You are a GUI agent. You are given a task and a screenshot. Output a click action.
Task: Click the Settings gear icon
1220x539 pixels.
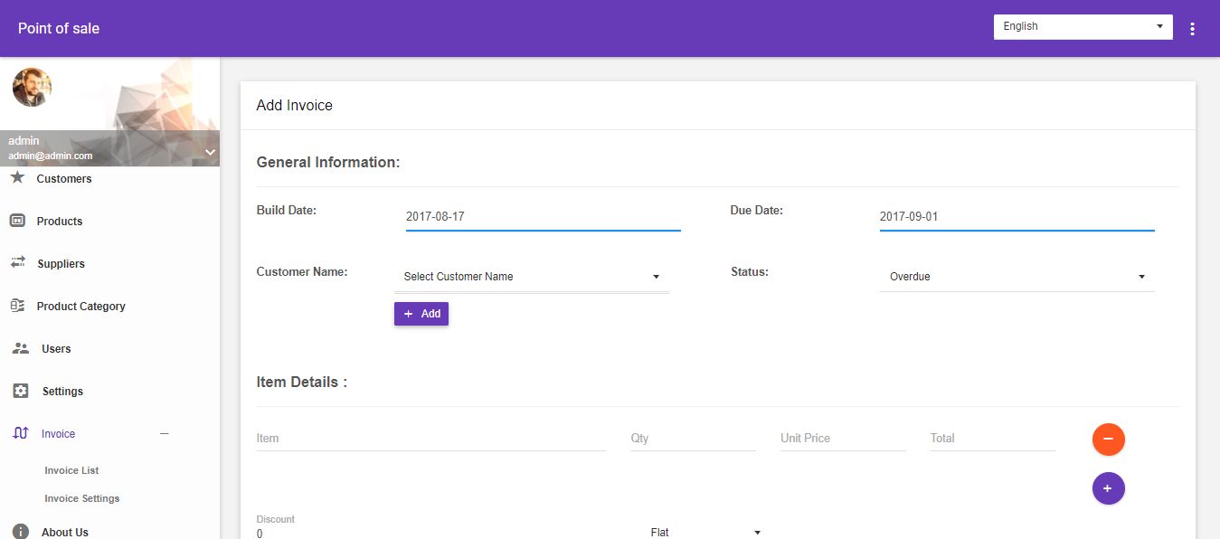(21, 391)
